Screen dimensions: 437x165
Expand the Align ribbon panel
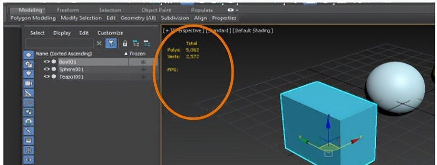point(200,18)
